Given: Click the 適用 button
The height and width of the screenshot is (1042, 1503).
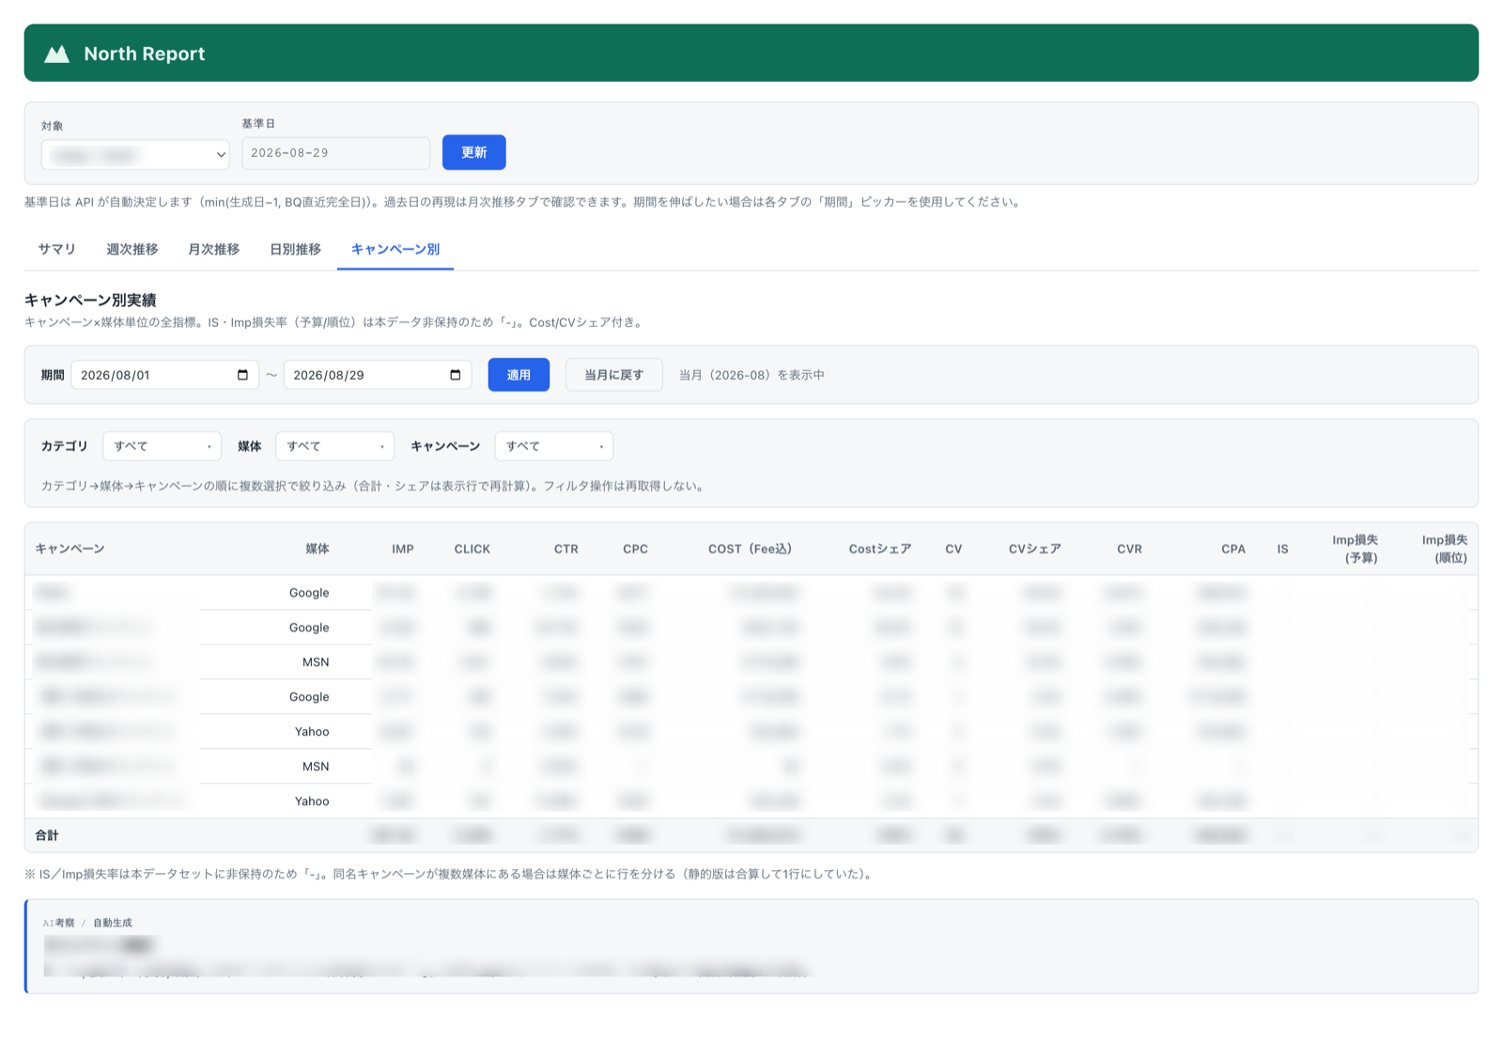Looking at the screenshot, I should tap(519, 375).
